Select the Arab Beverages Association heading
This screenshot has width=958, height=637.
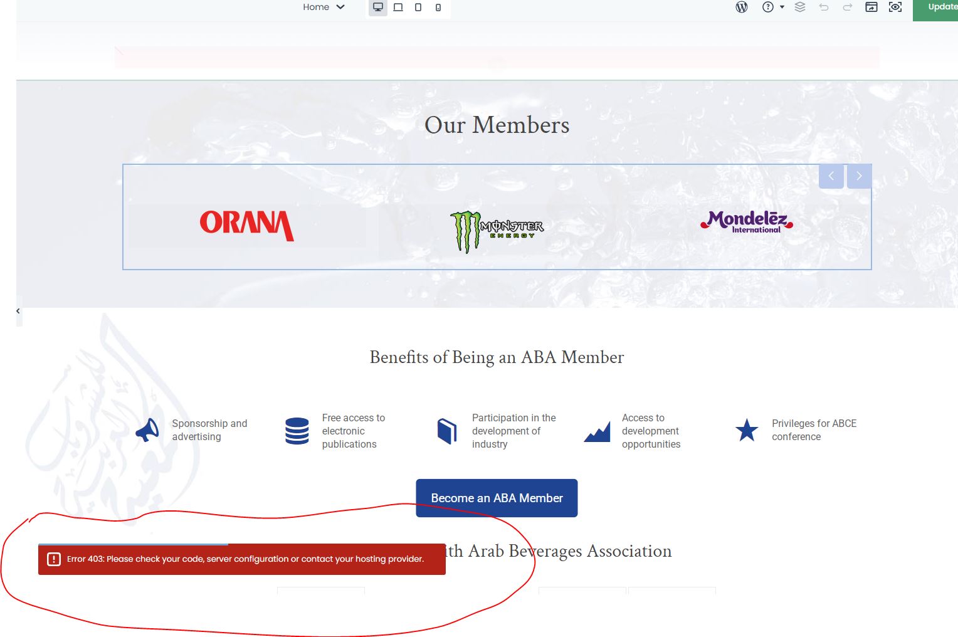pyautogui.click(x=558, y=551)
